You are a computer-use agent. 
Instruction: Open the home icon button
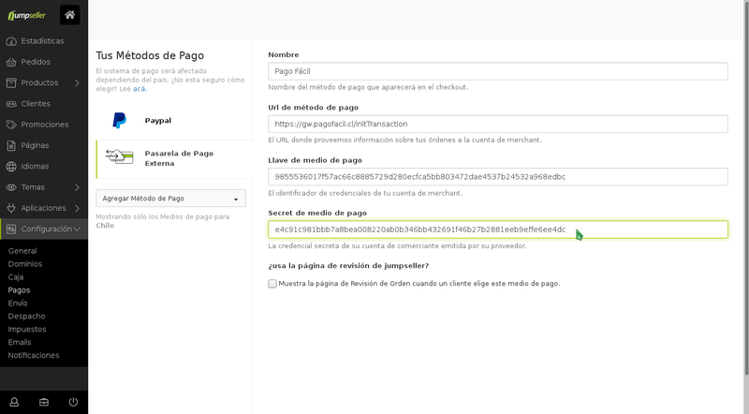[x=69, y=15]
